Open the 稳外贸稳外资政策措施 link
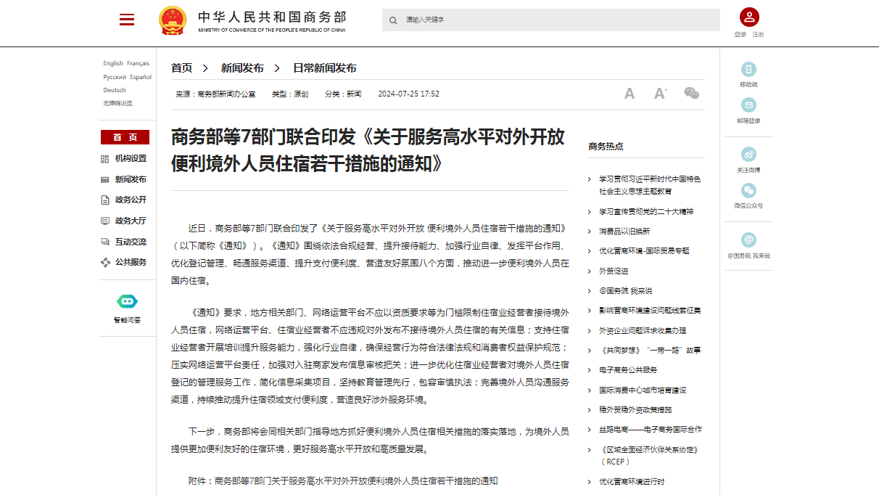Viewport: 879px width, 495px height. coord(635,409)
